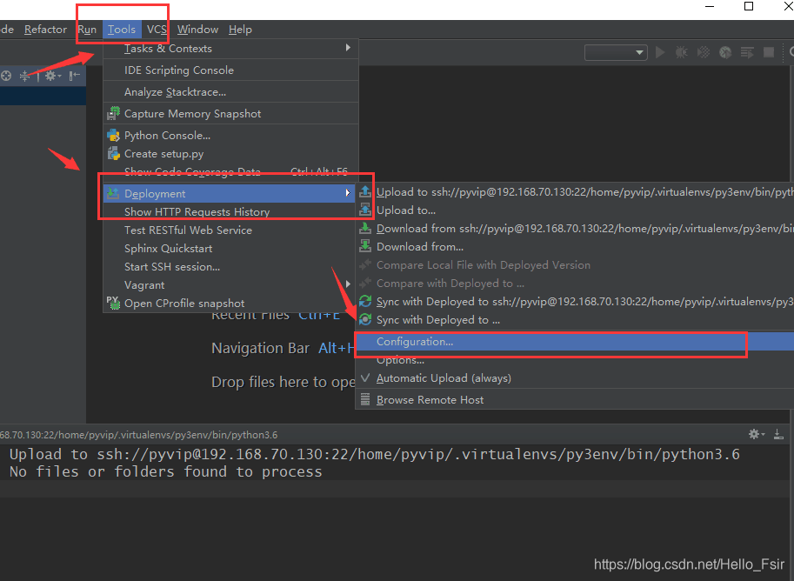Image resolution: width=794 pixels, height=581 pixels.
Task: Click 'No files or folders found' log line
Action: (165, 471)
